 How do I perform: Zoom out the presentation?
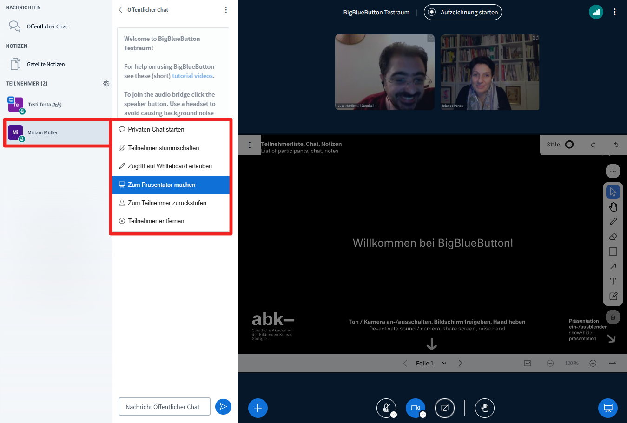550,363
